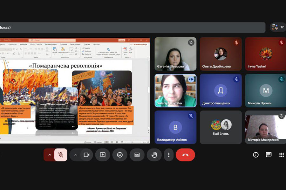Raise your hand in the meeting

point(154,155)
